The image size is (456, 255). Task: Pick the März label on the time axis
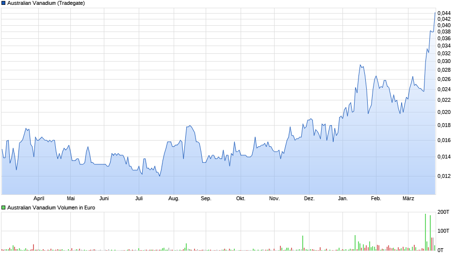[x=408, y=198]
